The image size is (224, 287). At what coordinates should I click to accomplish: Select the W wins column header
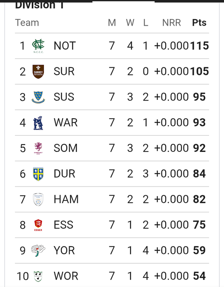click(130, 23)
